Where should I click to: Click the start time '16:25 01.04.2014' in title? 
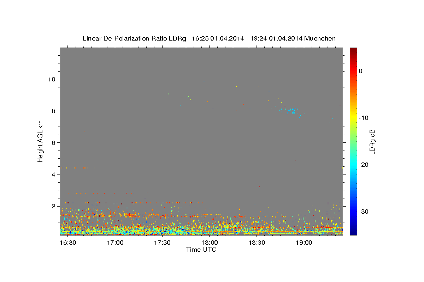[218, 38]
